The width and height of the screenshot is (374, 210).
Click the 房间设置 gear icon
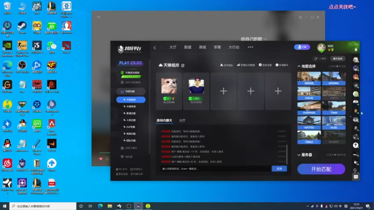[x=260, y=65]
